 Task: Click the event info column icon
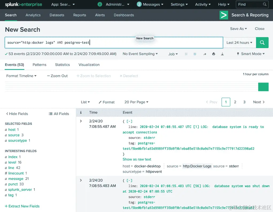coord(81,112)
